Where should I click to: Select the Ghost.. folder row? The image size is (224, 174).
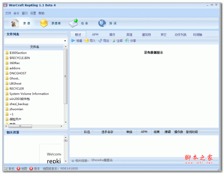pyautogui.click(x=34, y=78)
